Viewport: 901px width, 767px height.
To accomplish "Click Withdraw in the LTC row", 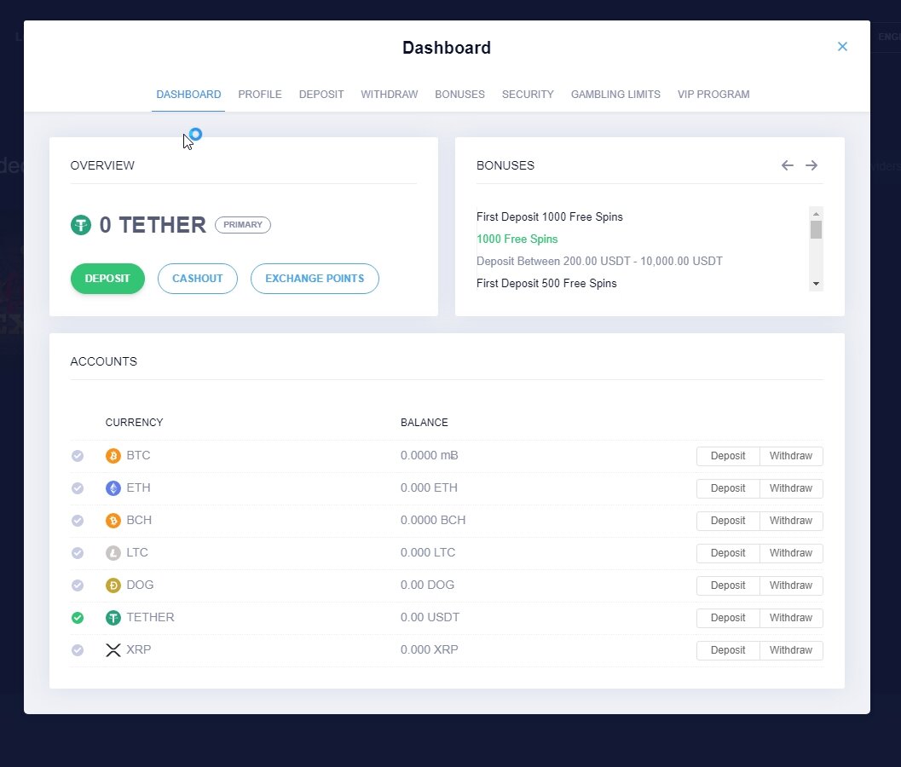I will pyautogui.click(x=791, y=553).
